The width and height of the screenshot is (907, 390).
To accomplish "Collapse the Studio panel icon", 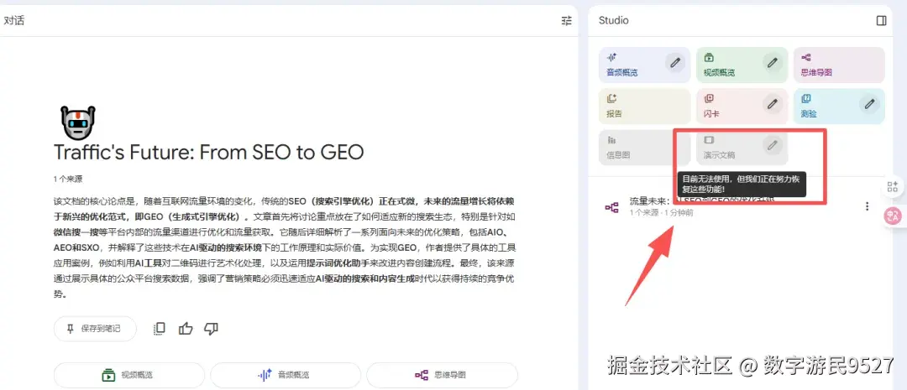I will [881, 21].
